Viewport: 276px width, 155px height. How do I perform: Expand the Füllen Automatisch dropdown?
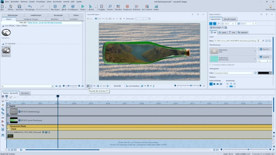coord(252,73)
